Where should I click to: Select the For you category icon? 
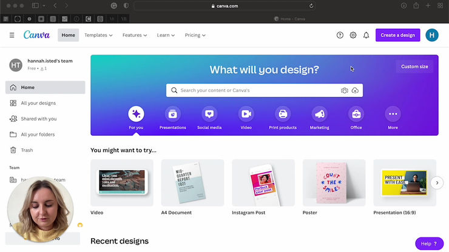click(136, 114)
